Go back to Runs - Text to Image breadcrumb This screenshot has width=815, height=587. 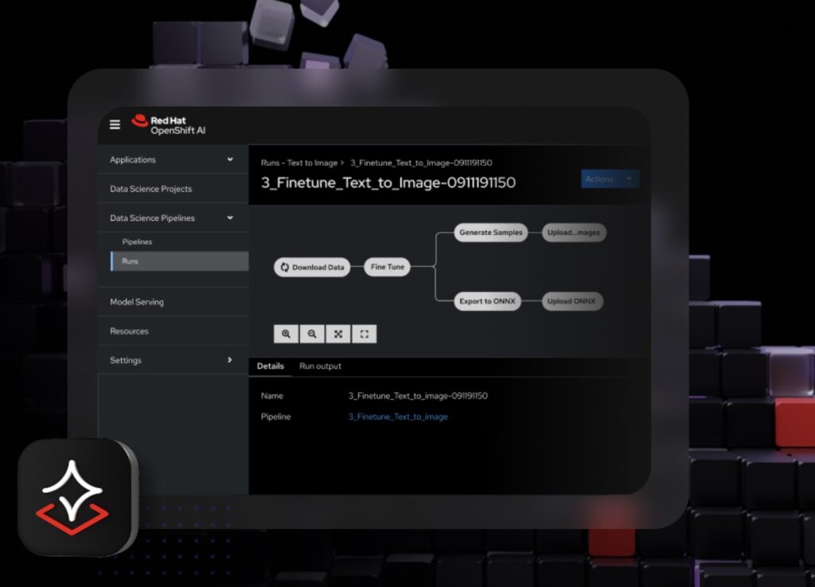click(x=298, y=162)
